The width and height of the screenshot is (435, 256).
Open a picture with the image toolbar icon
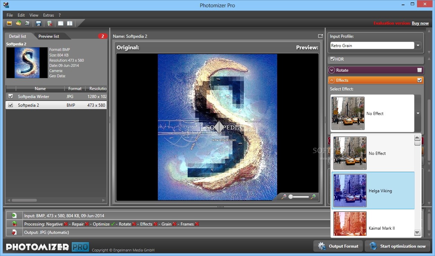pos(9,23)
